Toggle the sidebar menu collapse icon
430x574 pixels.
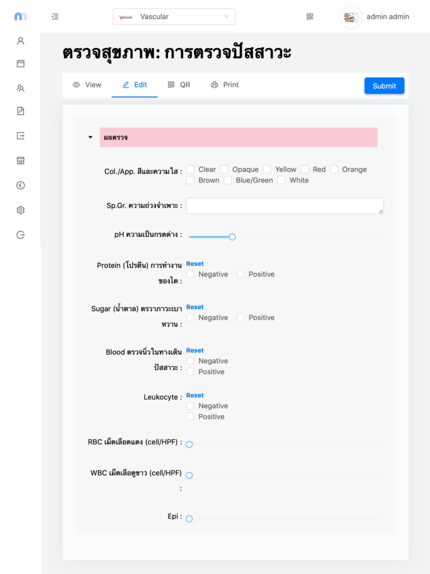[55, 16]
